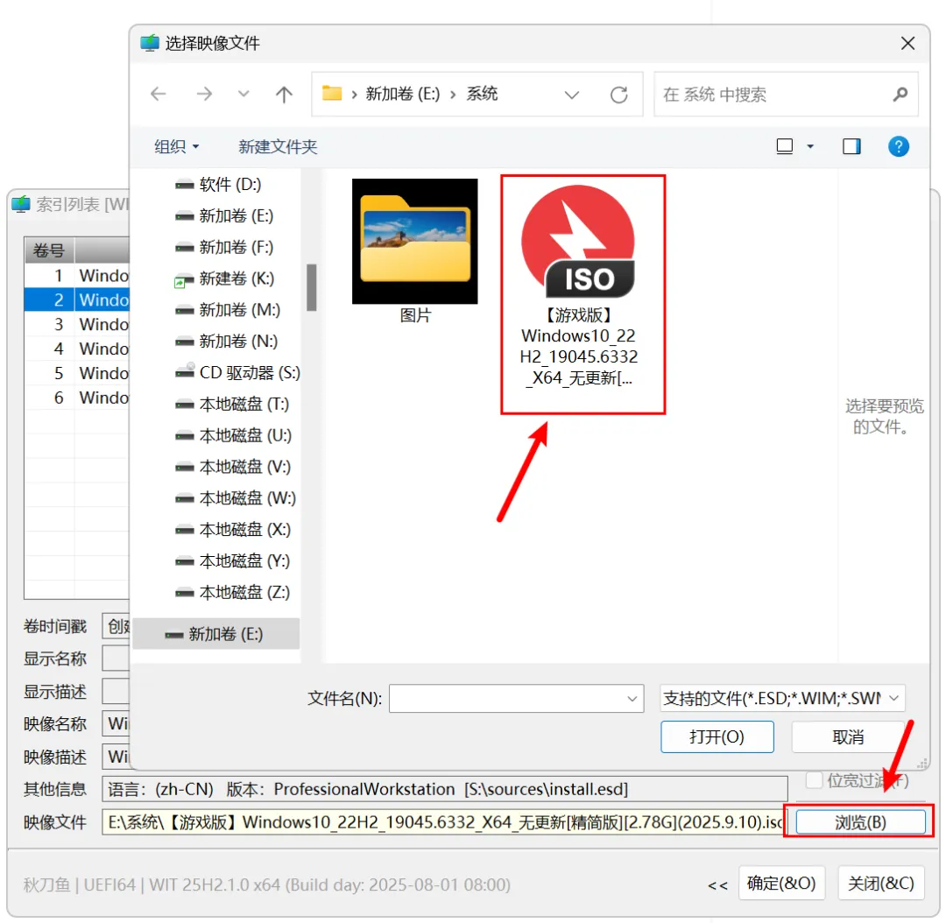946x923 pixels.
Task: Refresh the current folder view
Action: point(618,95)
